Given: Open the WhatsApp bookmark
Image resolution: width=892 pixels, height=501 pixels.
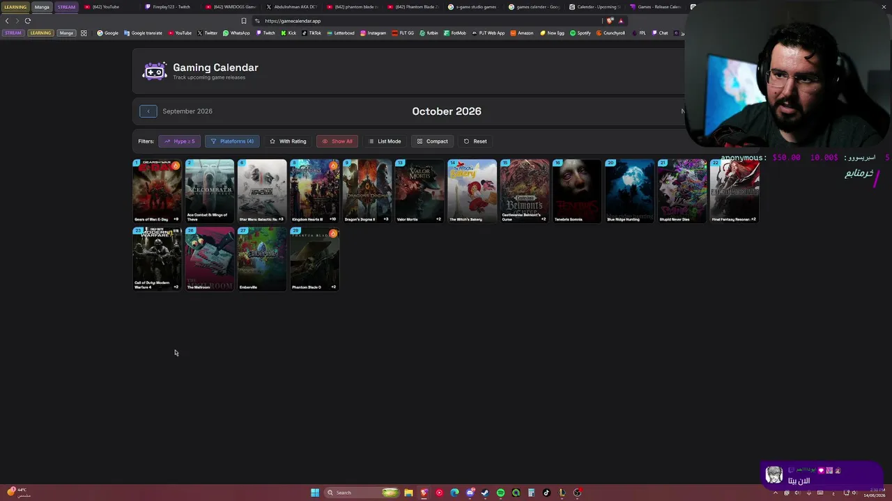Looking at the screenshot, I should 236,33.
